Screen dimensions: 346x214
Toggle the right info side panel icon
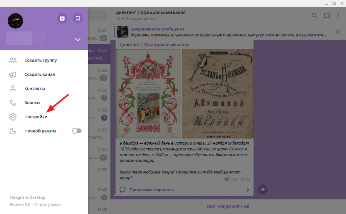[x=327, y=15]
